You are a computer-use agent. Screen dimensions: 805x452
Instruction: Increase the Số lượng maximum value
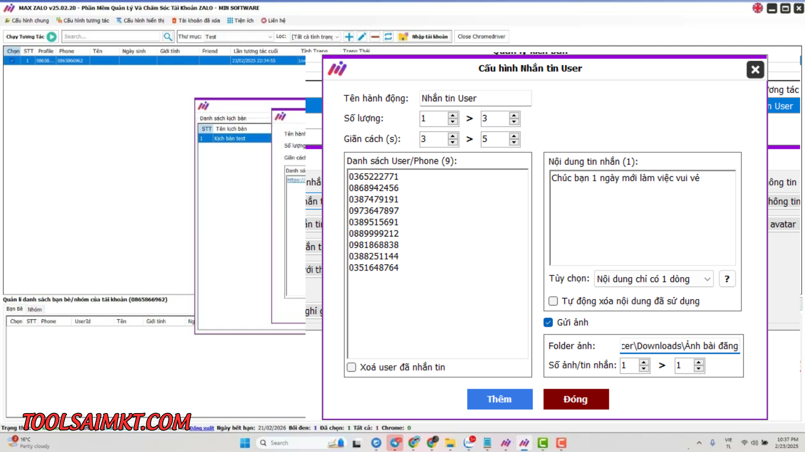pos(514,116)
